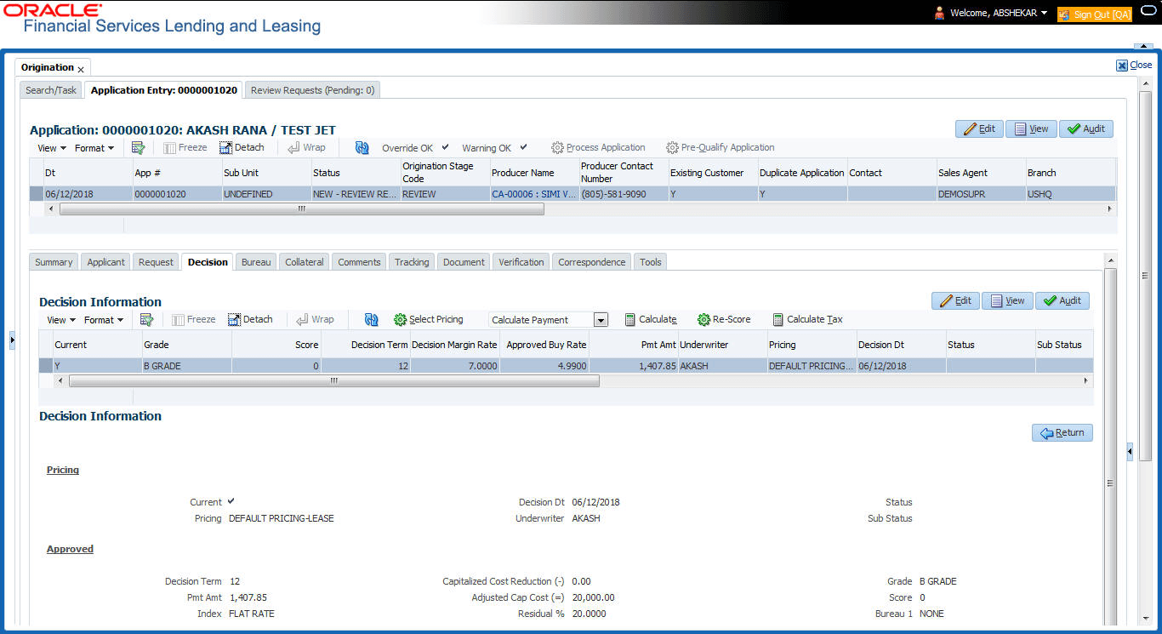Viewport: 1162px width, 634px height.
Task: Switch to the Bureau tab
Action: [256, 262]
